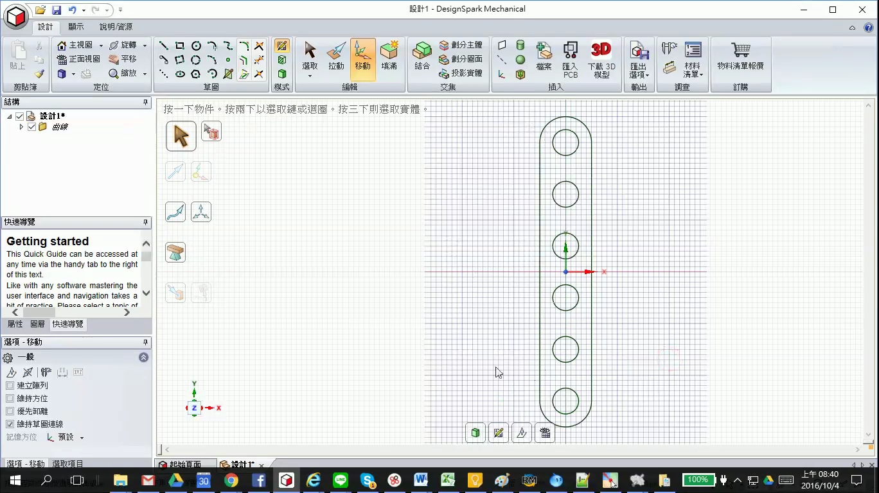Open 物料清單報價 shopping cart

[741, 55]
